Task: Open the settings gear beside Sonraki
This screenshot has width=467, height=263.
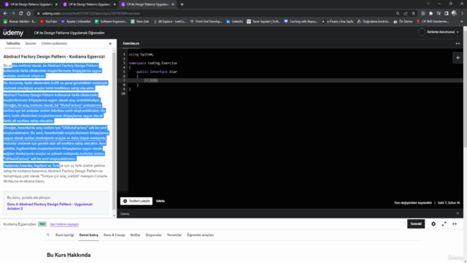Action: 433,224
